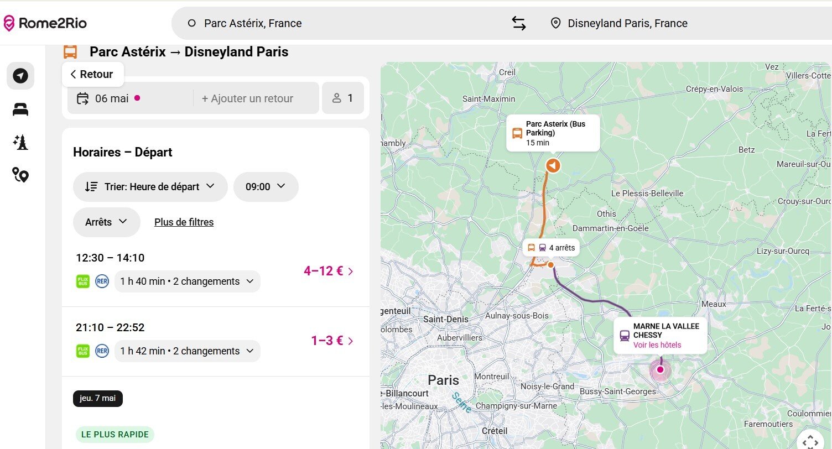Click the RER logo on the 21:10 trip
This screenshot has width=832, height=449.
point(102,351)
